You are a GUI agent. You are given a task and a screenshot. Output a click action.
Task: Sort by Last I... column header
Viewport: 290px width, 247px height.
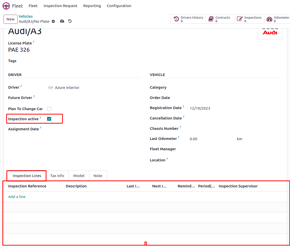(133, 186)
